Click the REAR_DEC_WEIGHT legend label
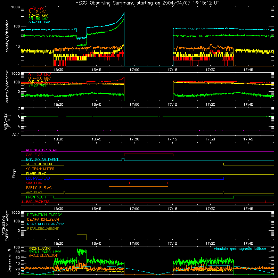The width and height of the screenshot is (278, 278). tap(43, 229)
